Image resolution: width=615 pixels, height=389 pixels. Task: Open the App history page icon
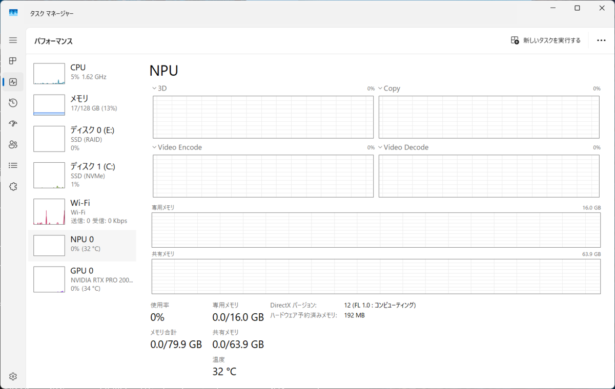click(13, 103)
